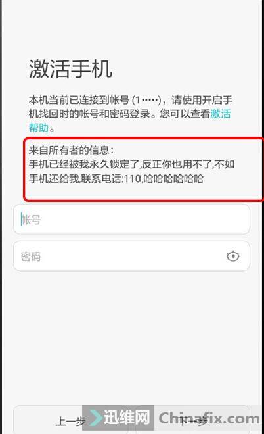Image resolution: width=264 pixels, height=434 pixels.
Task: Click the 激活手机 heading
Action: pos(70,68)
